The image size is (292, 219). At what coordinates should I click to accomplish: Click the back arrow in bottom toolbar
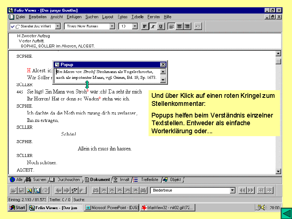58,190
